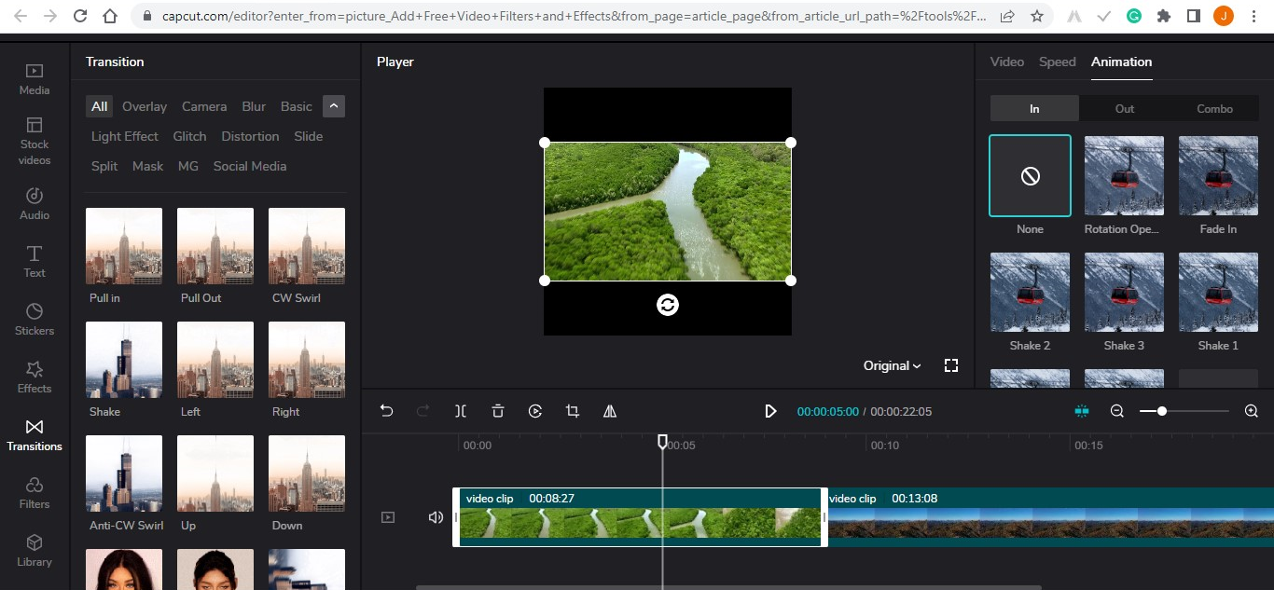Mute the video track audio
The height and width of the screenshot is (590, 1274).
pyautogui.click(x=436, y=517)
